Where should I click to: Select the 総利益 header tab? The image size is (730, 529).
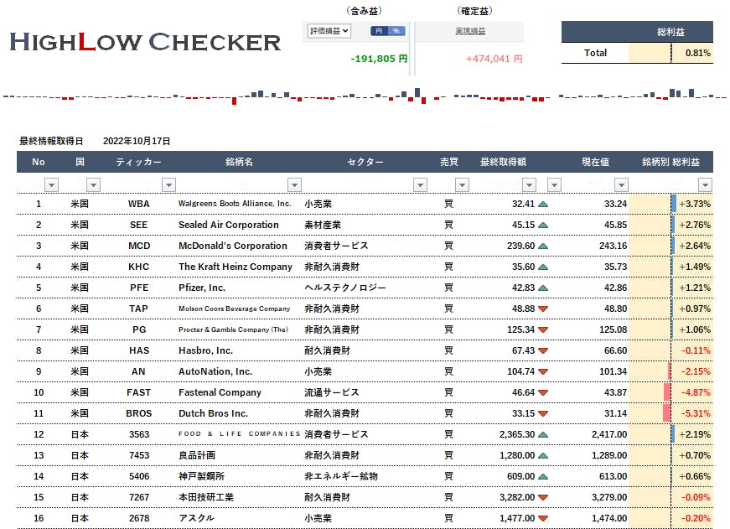671,32
